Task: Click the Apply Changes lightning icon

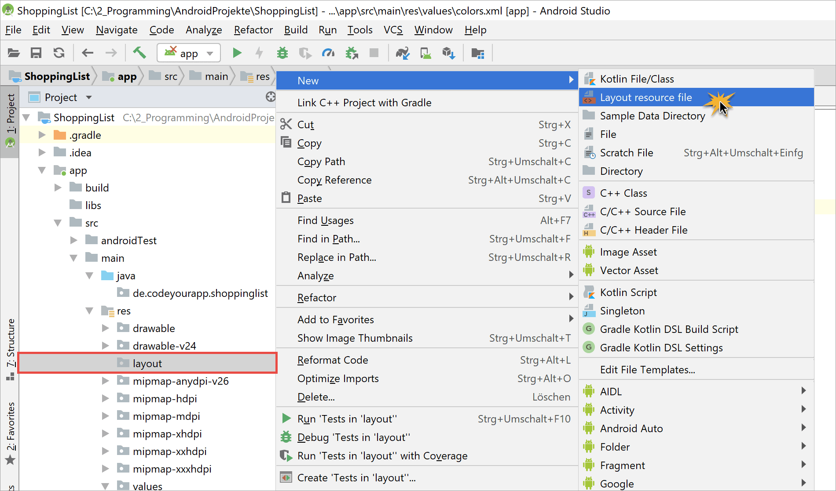Action: (x=259, y=53)
